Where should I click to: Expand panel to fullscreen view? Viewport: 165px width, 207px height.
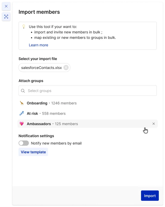[6, 17]
